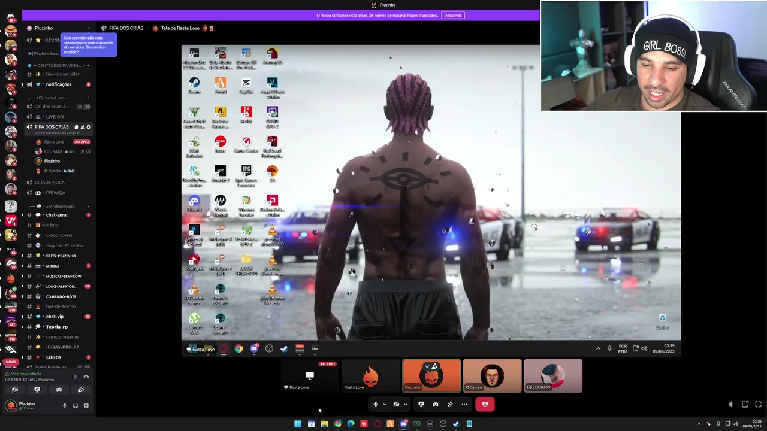Toggle camera in the call control bar

tap(396, 404)
